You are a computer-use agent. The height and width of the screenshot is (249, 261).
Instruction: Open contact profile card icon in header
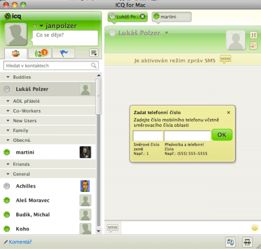coord(253,46)
